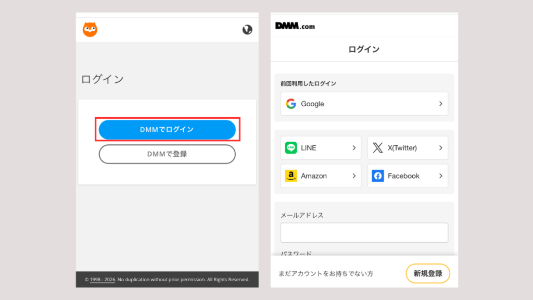Click the chevron on the Facebook button

[x=440, y=176]
